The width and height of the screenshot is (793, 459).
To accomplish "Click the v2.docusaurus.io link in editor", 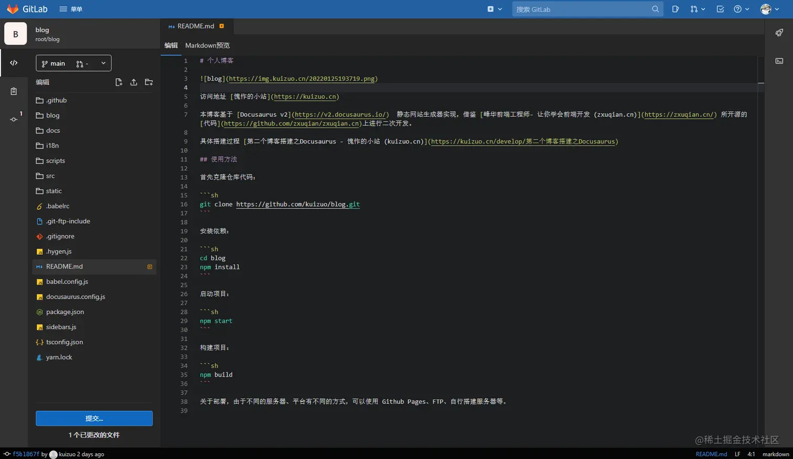I will tap(340, 114).
